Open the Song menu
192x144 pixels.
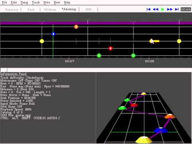[24, 2]
